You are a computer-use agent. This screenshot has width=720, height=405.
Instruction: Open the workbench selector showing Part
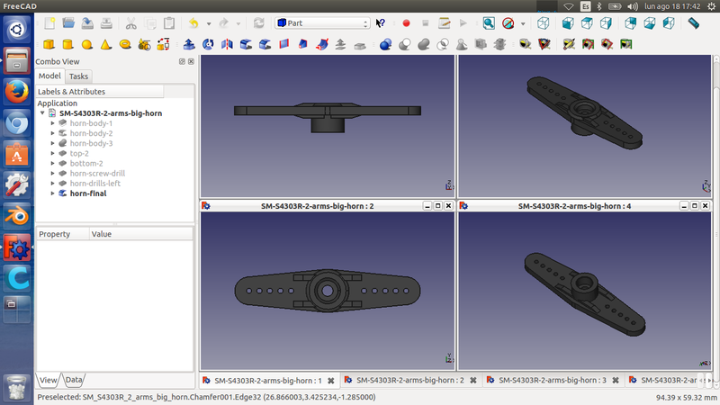[322, 22]
